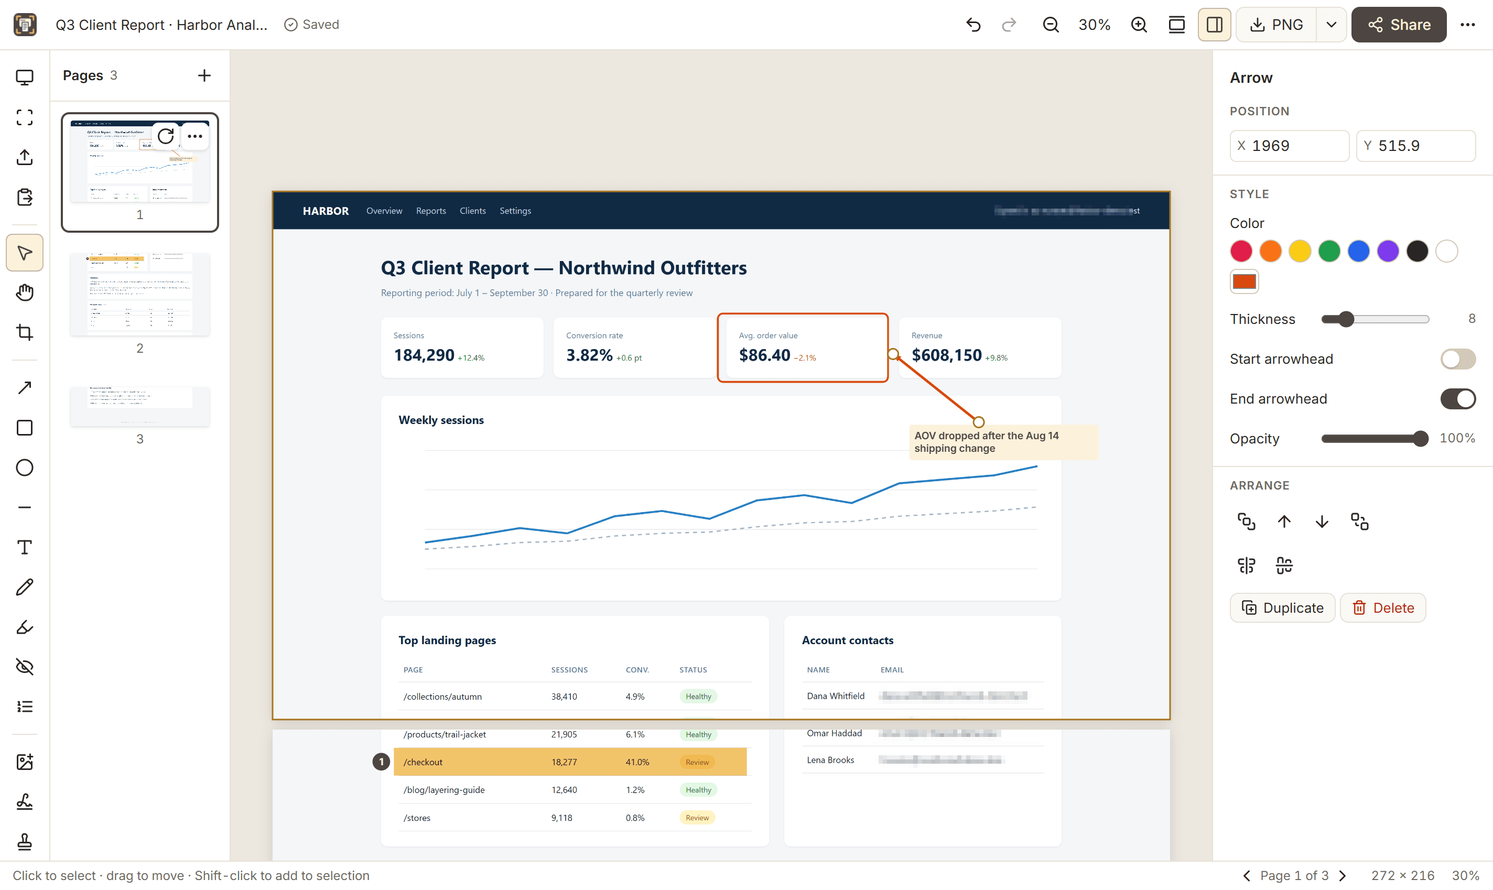Enable the Start arrowhead switch
The image size is (1493, 890).
1457,359
